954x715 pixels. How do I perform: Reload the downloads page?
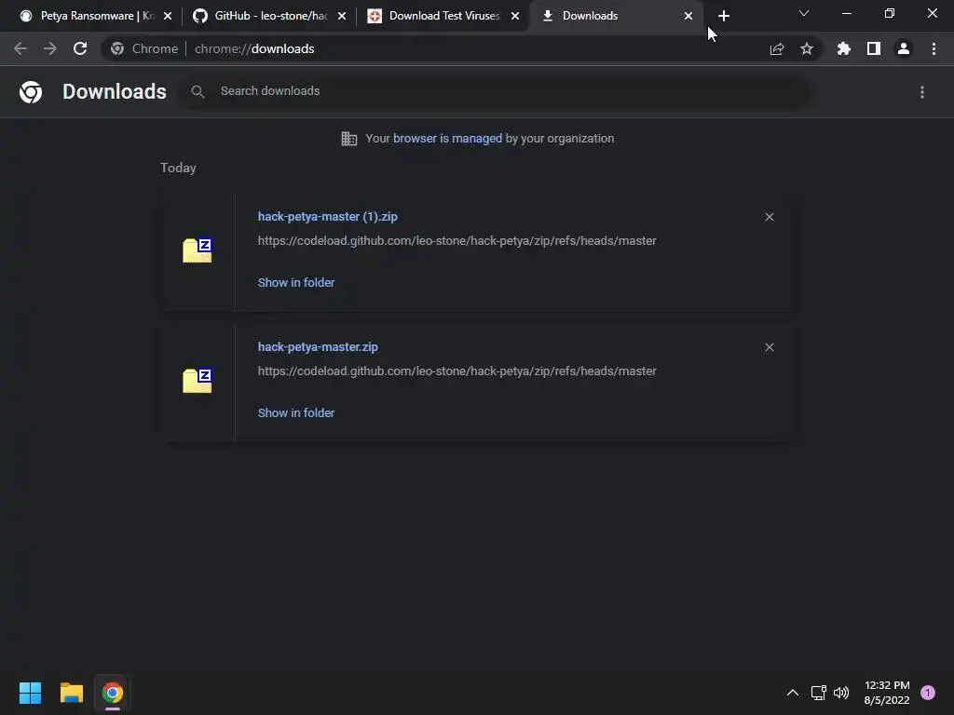(80, 48)
